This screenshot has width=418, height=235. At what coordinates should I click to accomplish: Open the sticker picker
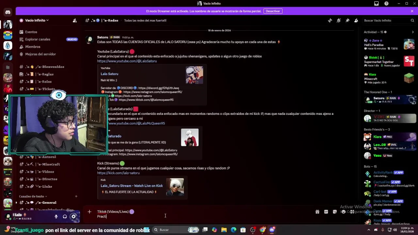pos(335,212)
